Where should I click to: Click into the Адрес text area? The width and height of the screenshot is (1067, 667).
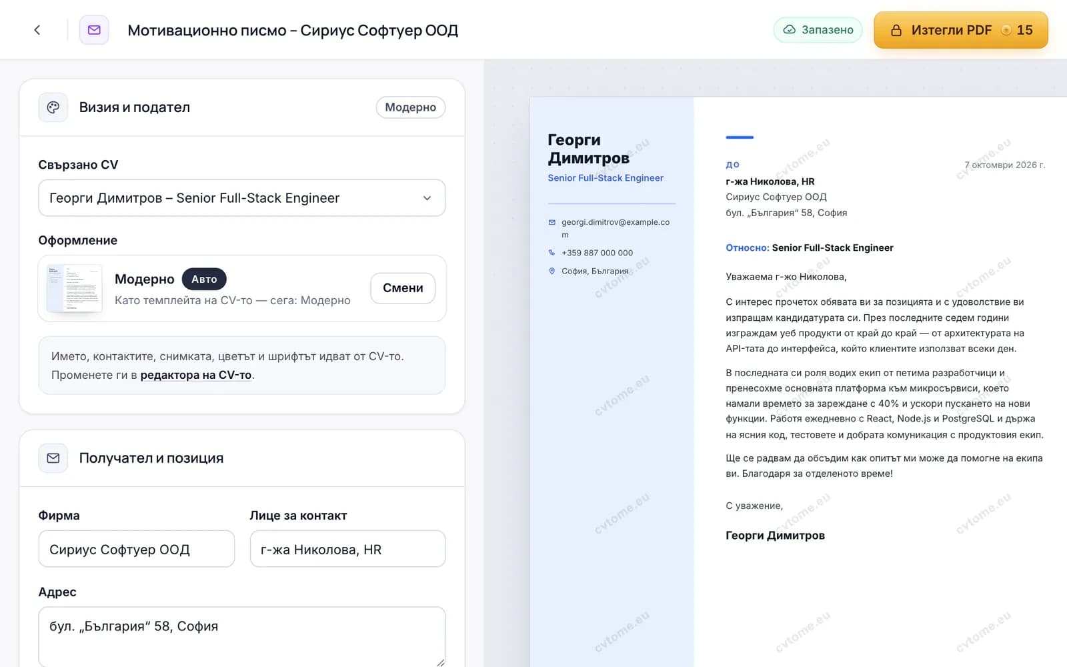click(242, 637)
